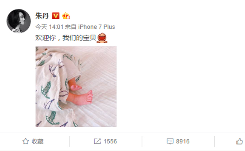
Task: Open reposts via the 1556 count
Action: (110, 141)
